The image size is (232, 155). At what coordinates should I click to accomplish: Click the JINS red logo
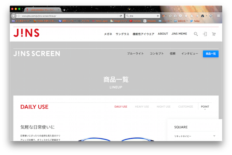[26, 33]
